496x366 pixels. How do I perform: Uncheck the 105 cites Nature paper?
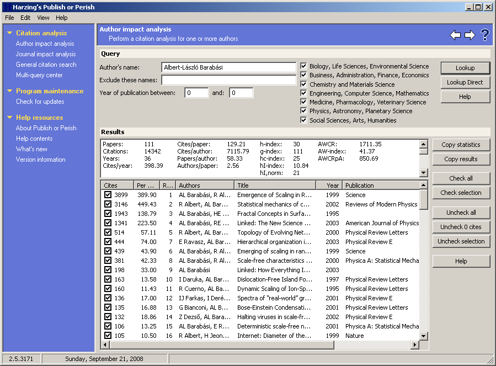click(x=108, y=336)
